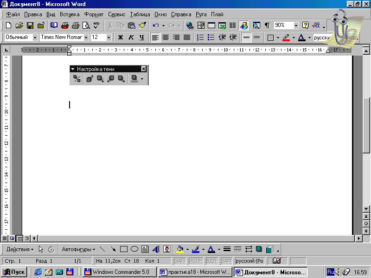Open shadow color dropdown in Настройка тени
371x278 pixels.
142,79
